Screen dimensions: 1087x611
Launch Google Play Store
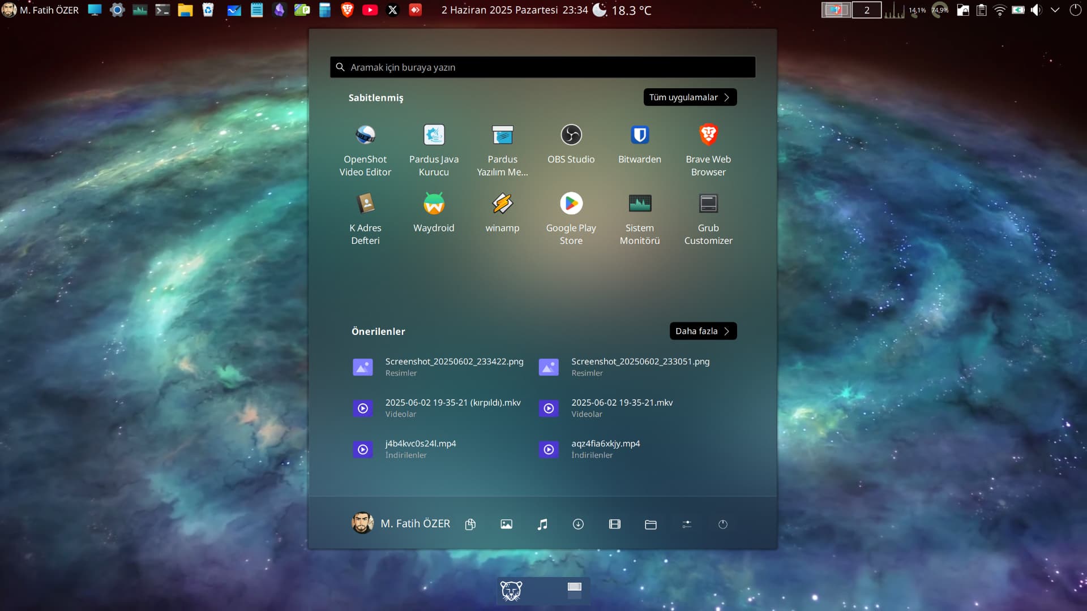point(571,218)
